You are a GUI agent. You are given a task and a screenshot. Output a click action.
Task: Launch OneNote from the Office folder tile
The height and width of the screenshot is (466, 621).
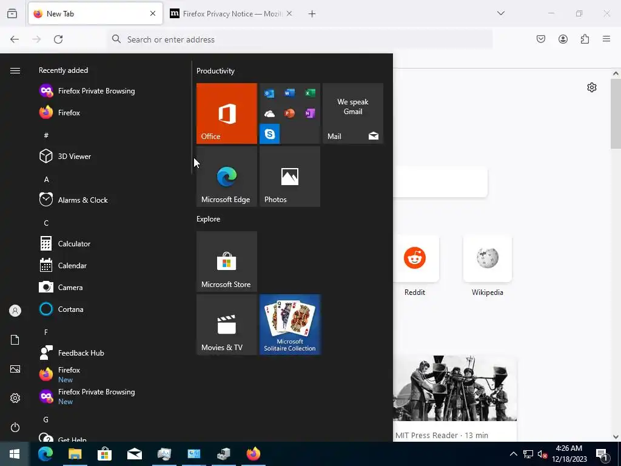pos(310,113)
